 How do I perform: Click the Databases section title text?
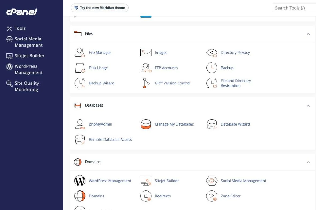coord(94,105)
